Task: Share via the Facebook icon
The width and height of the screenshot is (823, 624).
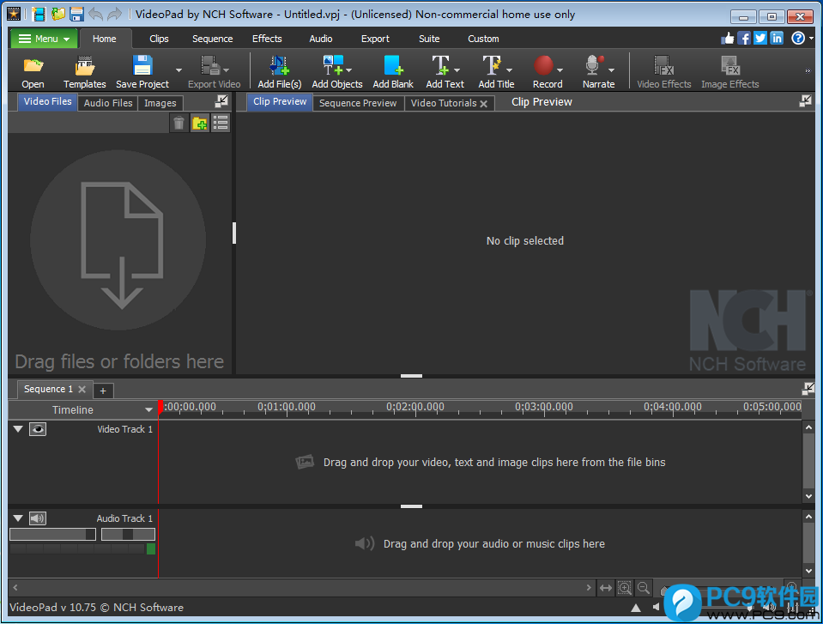Action: [744, 38]
